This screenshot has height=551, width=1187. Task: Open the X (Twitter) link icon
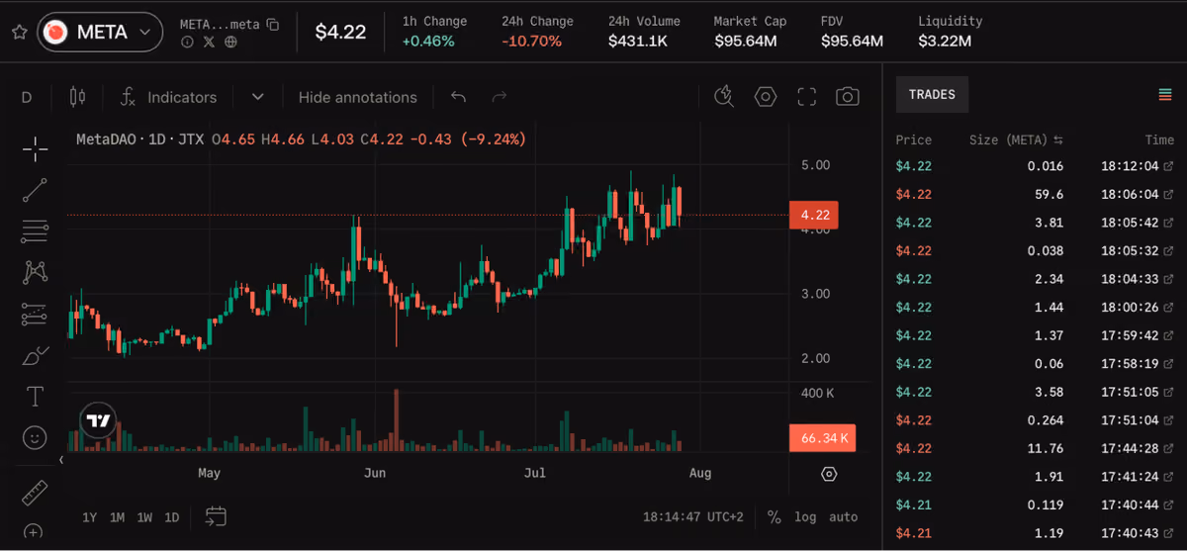tap(209, 42)
